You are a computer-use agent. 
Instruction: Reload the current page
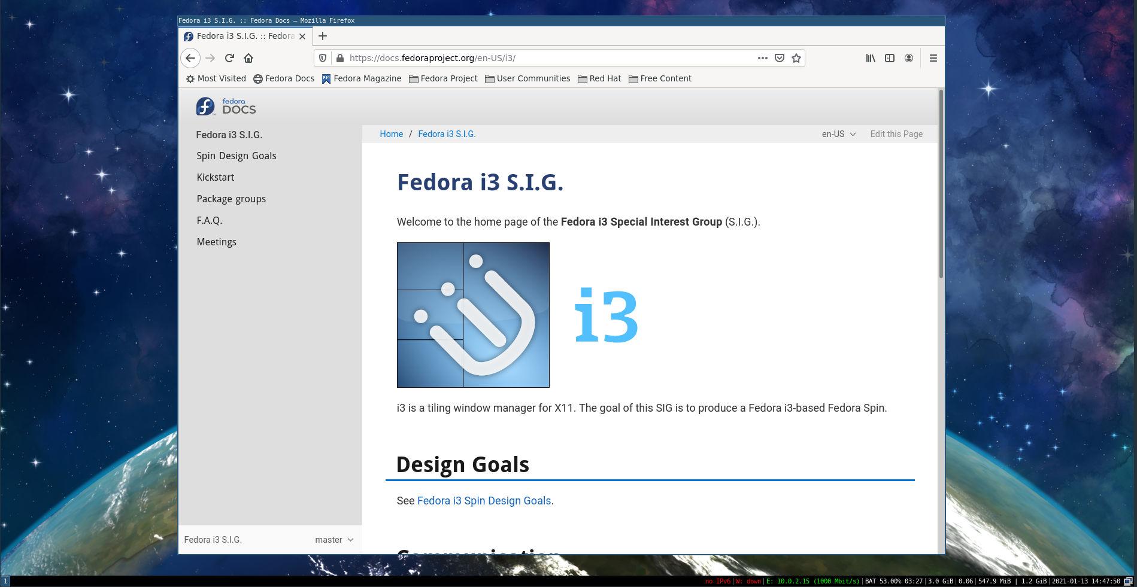[229, 58]
